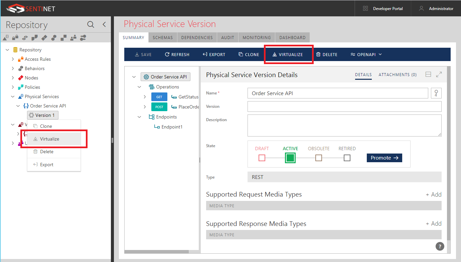The image size is (461, 262).
Task: Open the Repository search icon
Action: click(91, 24)
